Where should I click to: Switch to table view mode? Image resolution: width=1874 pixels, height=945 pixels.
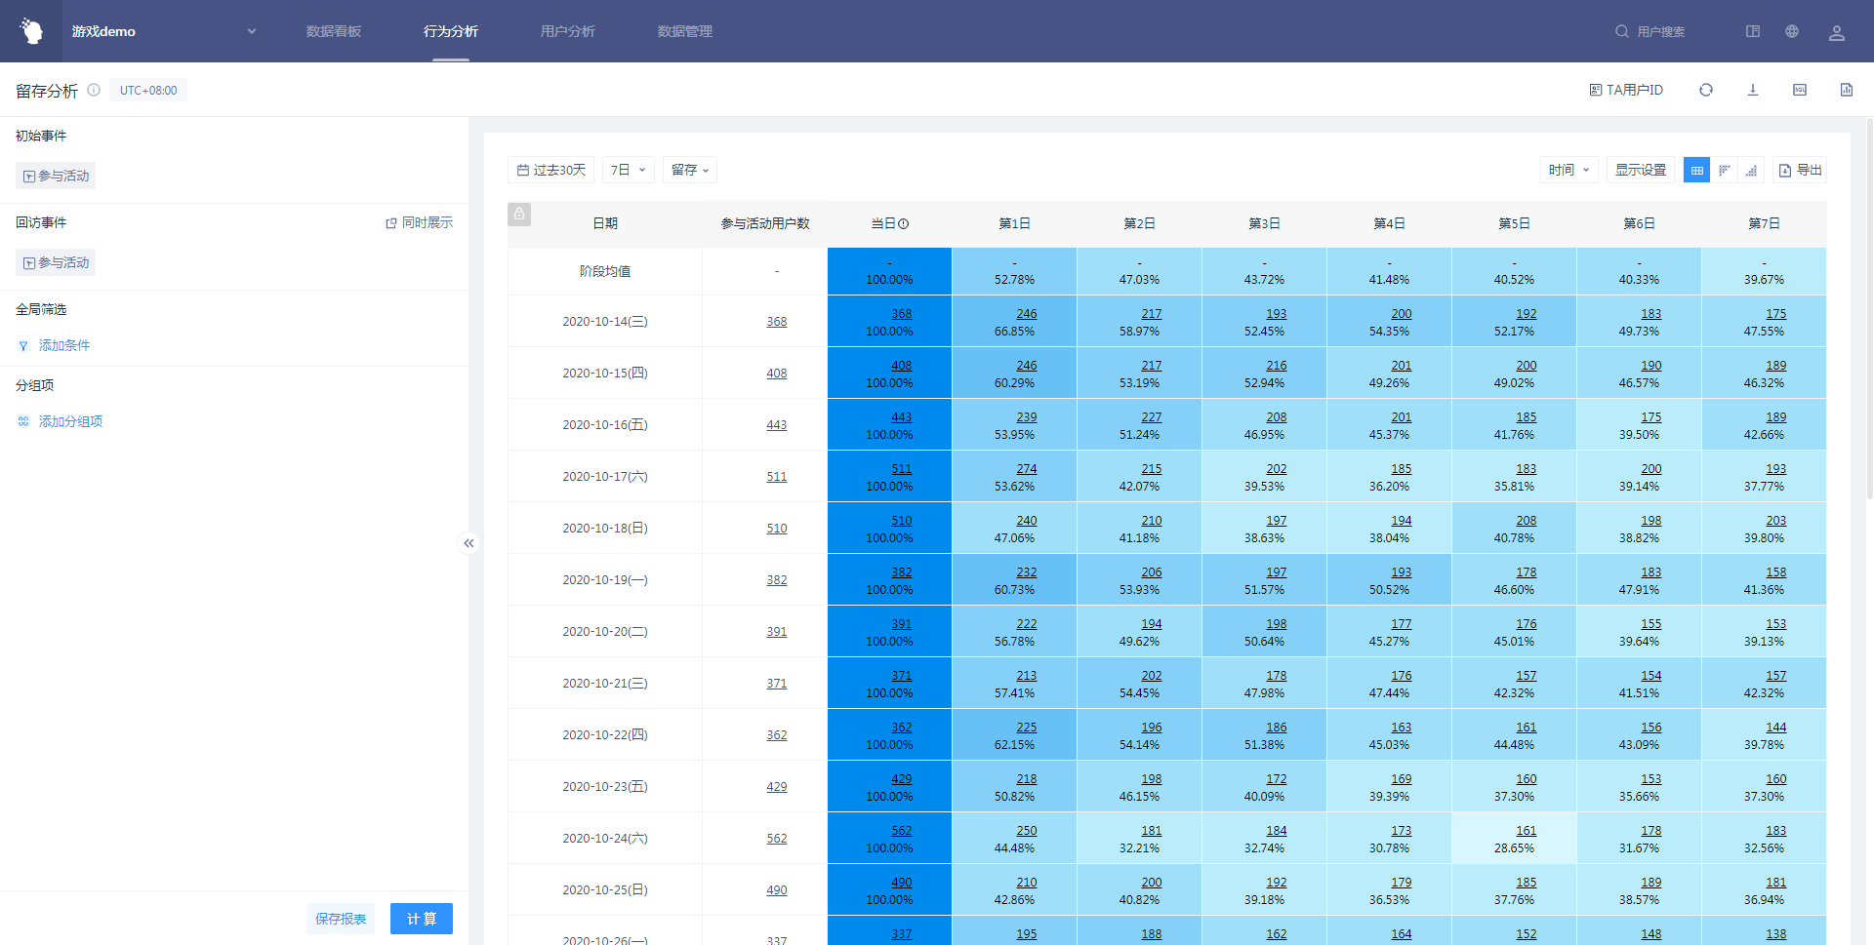(x=1696, y=171)
